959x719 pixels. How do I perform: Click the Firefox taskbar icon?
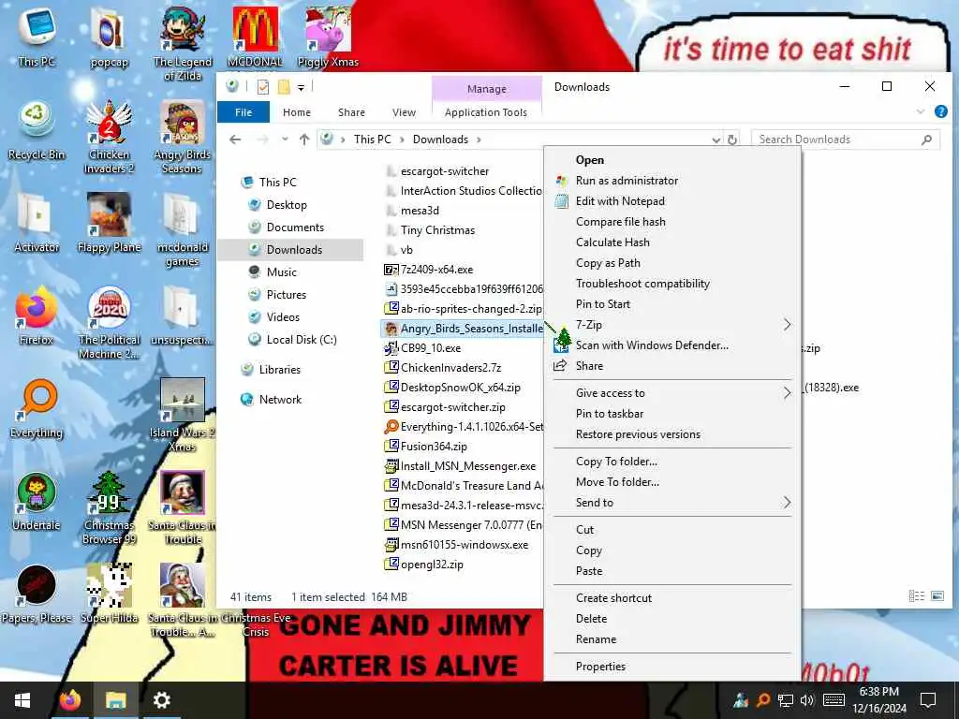click(69, 700)
